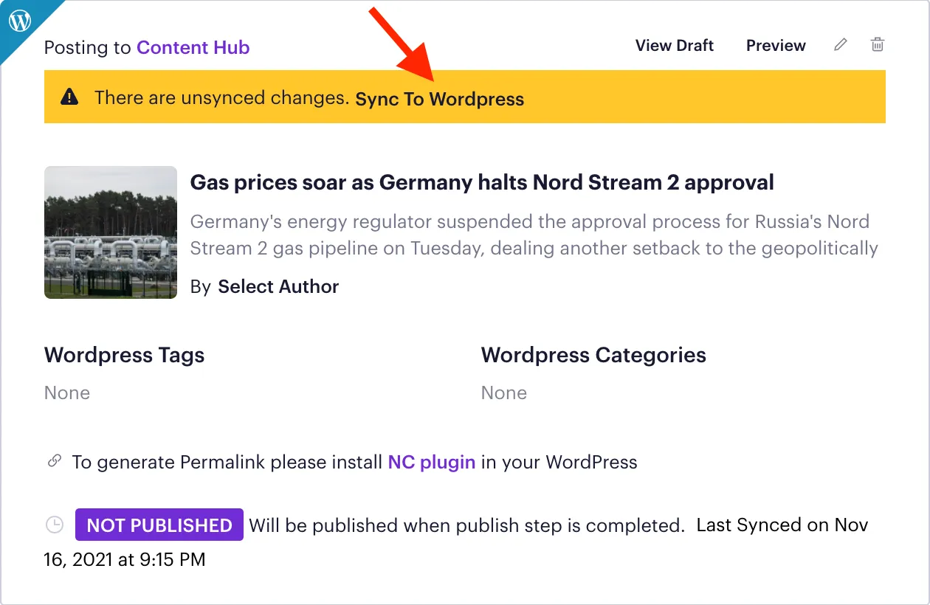Open the NC plugin link

point(432,463)
